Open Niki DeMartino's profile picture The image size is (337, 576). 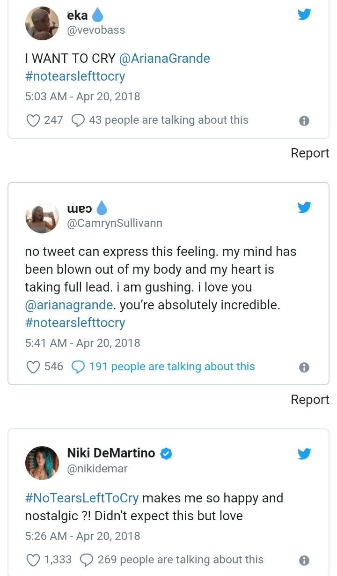[x=42, y=463]
